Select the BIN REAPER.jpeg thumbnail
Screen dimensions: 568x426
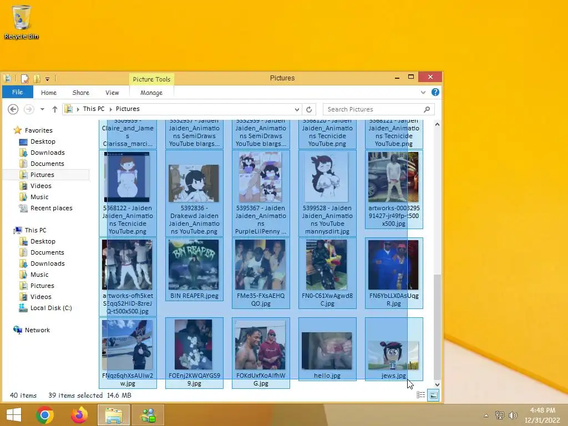pyautogui.click(x=194, y=265)
